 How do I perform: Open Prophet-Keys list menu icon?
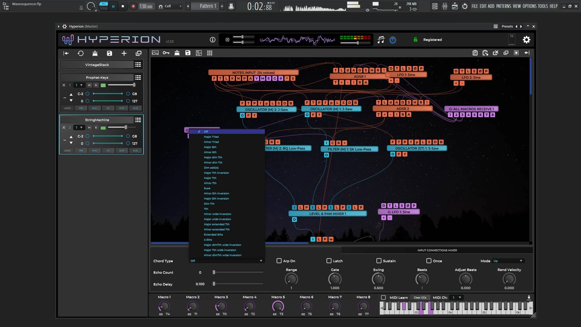pos(138,77)
